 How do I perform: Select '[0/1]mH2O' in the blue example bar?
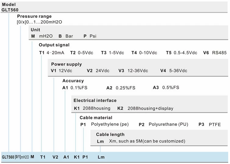[x=22, y=157]
